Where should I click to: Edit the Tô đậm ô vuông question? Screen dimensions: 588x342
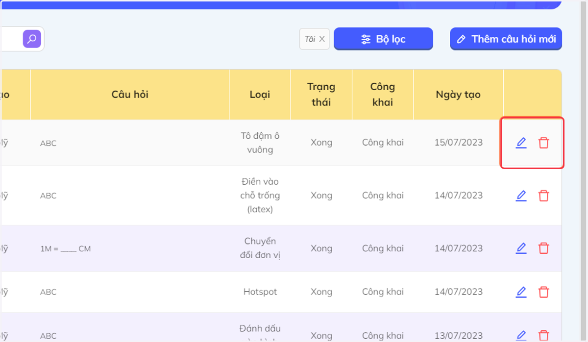pyautogui.click(x=521, y=143)
